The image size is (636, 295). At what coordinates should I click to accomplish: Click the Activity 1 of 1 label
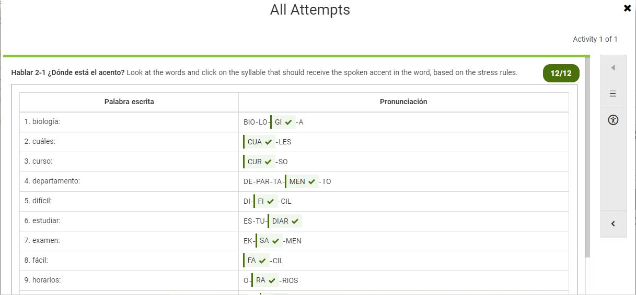(595, 39)
